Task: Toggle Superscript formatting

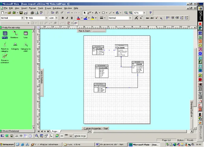Action: 157,18
